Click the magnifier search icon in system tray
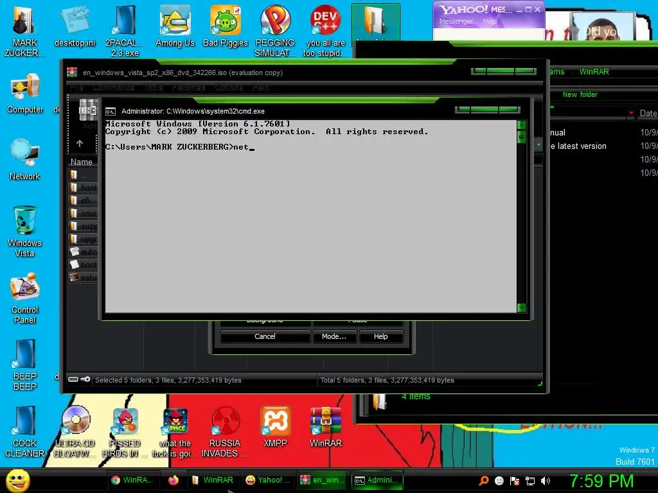 [484, 480]
